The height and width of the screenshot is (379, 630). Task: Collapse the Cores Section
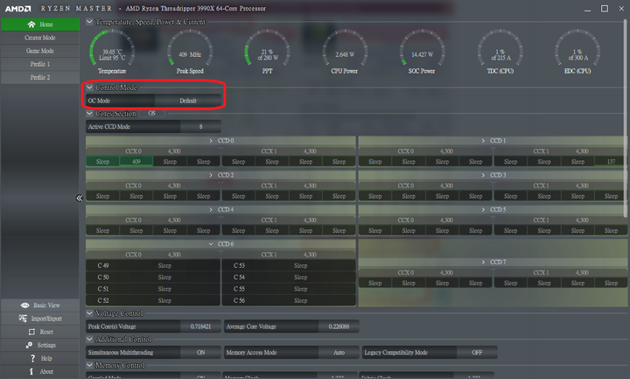89,113
